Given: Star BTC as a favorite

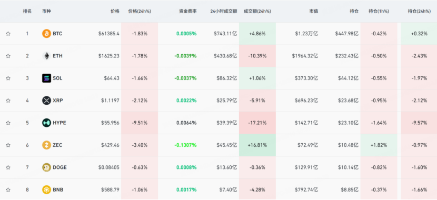Looking at the screenshot, I should pyautogui.click(x=8, y=34).
